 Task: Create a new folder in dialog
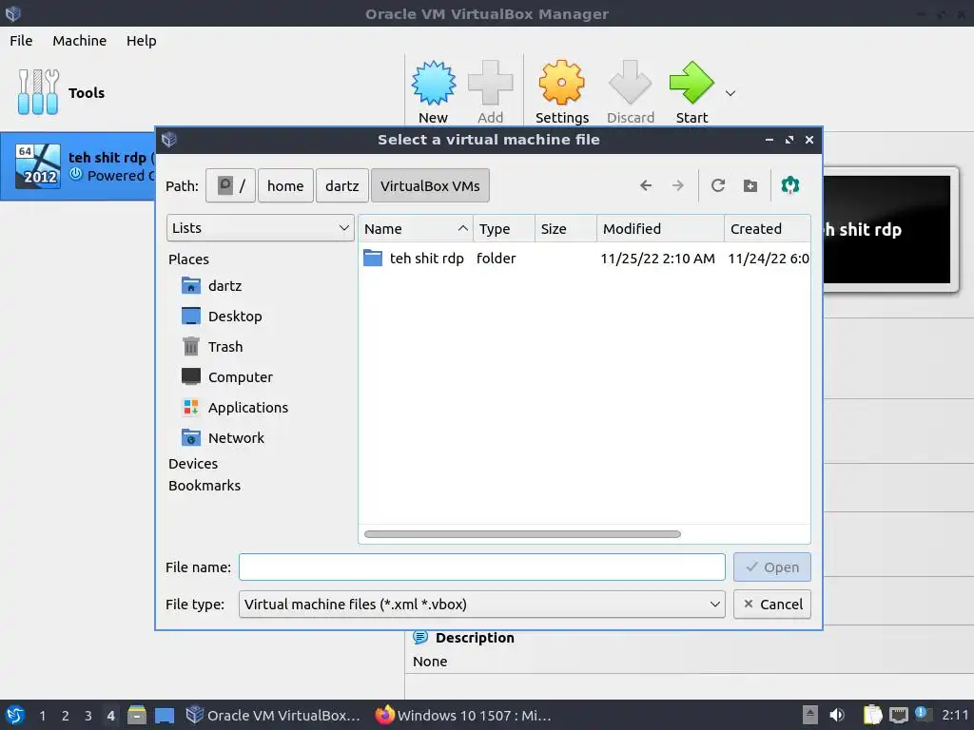[750, 185]
